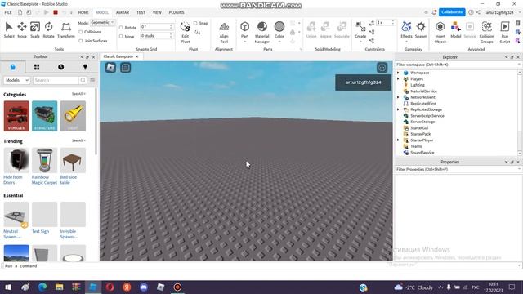Select ServerScriptService in Explorer
Viewport: 523px width, 294px height.
tap(427, 116)
